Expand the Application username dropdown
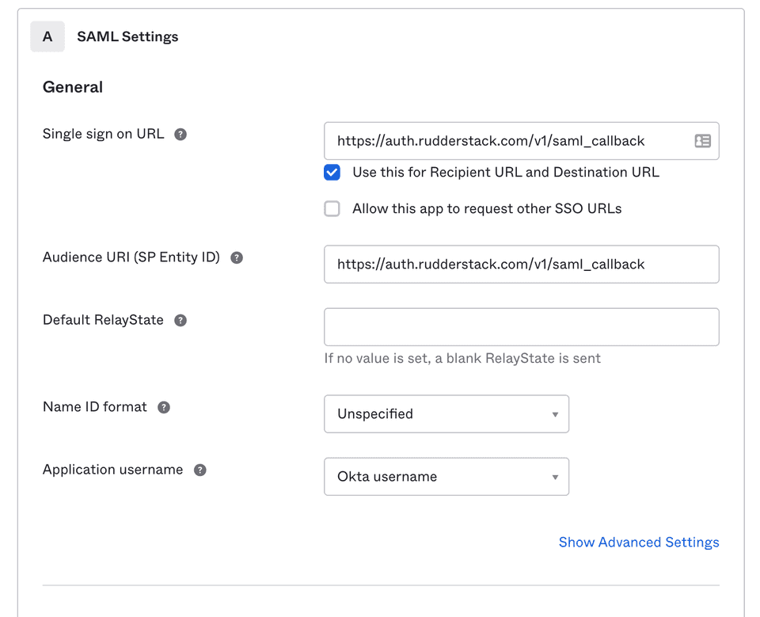 point(446,477)
